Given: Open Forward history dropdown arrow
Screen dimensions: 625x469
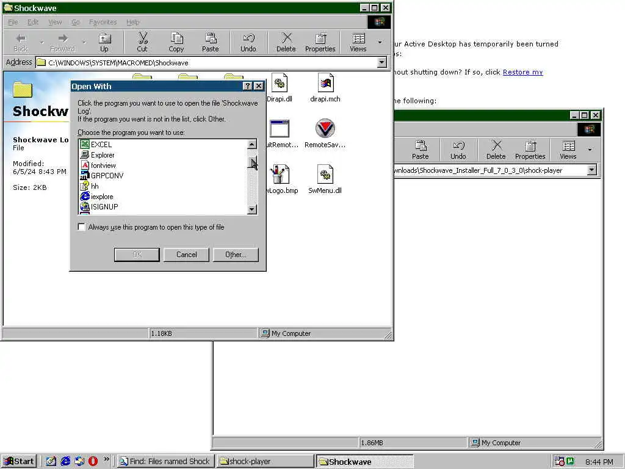Looking at the screenshot, I should coord(84,42).
